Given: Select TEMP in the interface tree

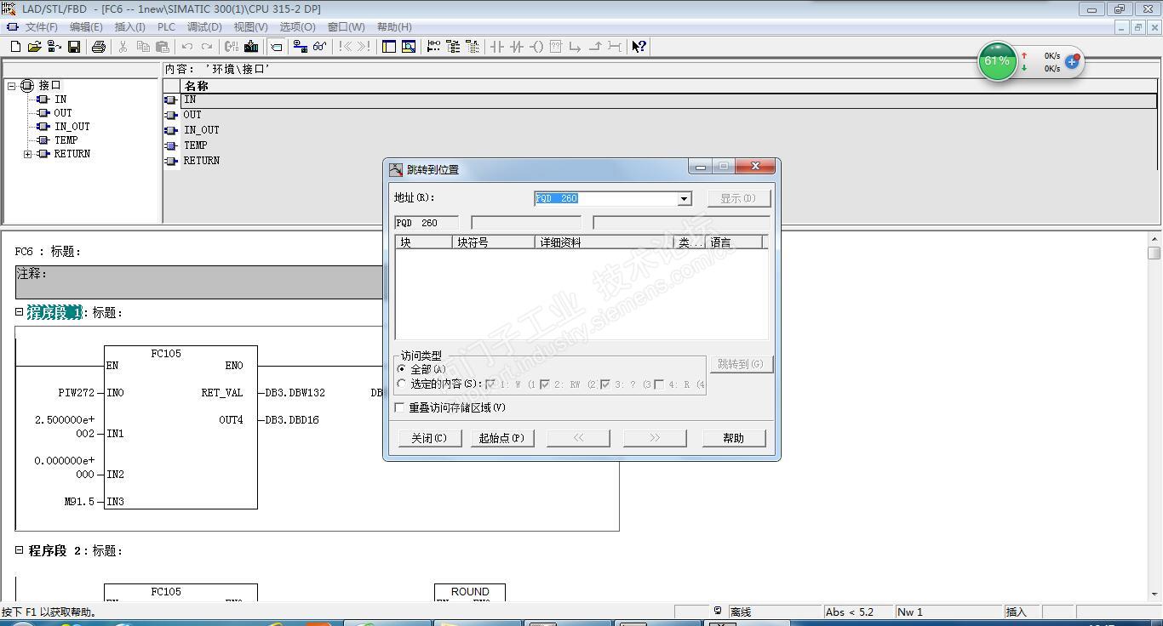Looking at the screenshot, I should pyautogui.click(x=66, y=140).
